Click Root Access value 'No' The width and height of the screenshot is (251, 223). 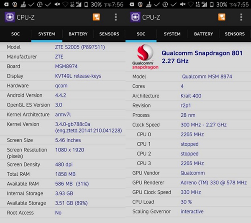coord(58,213)
